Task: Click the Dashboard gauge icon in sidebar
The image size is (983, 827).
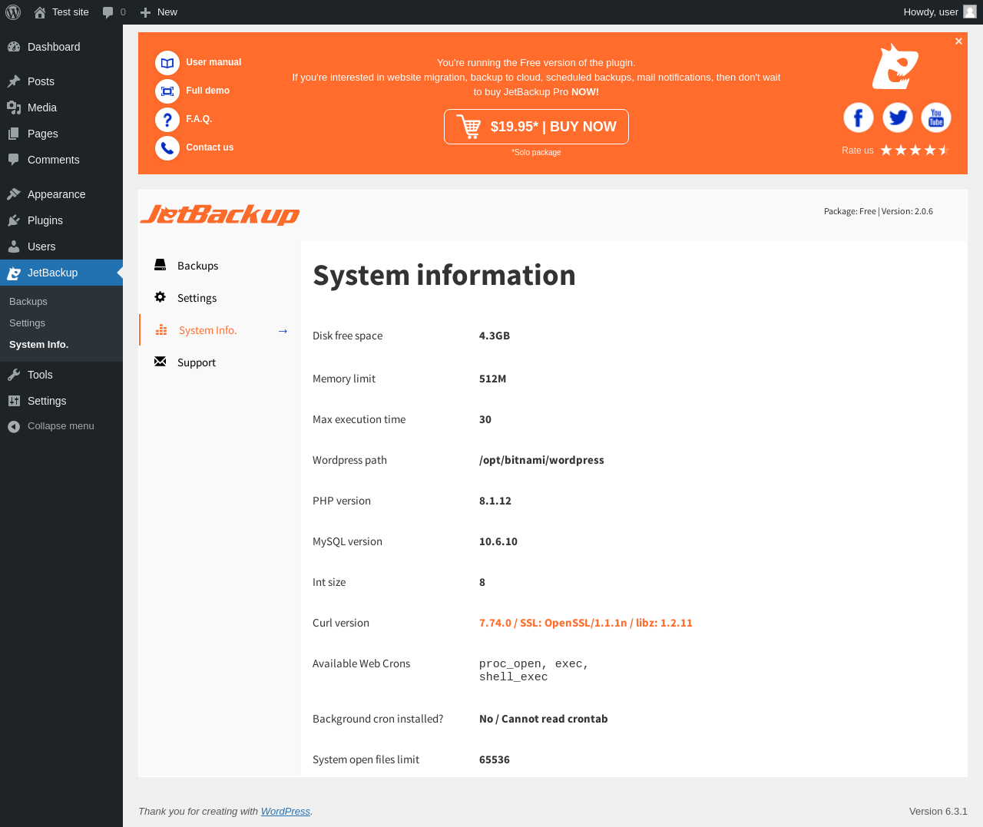Action: click(14, 47)
